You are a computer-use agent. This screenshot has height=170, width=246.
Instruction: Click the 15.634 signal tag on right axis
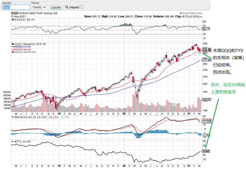point(207,120)
